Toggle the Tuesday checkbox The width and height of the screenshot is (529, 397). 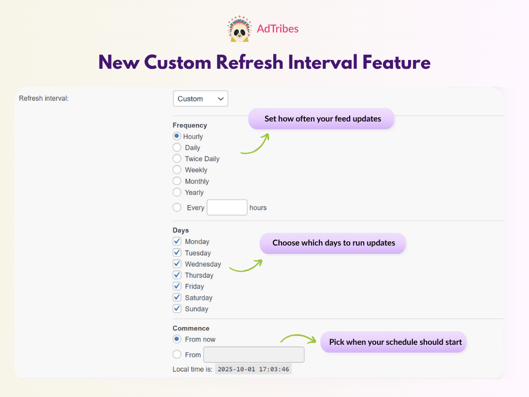point(177,253)
